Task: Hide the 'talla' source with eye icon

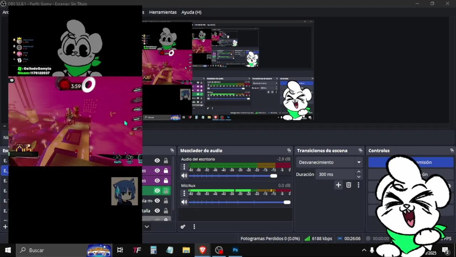Action: pos(157,211)
